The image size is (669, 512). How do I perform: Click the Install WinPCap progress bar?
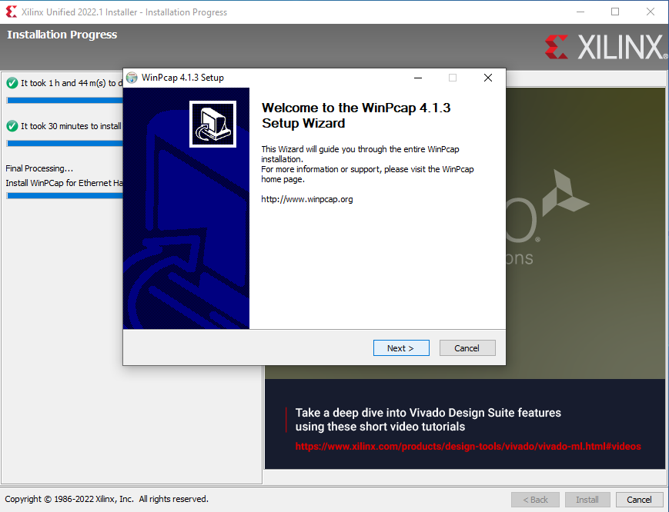[x=65, y=195]
